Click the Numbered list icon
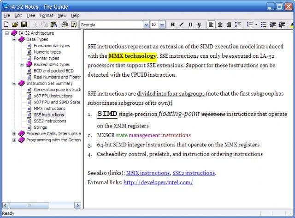Image resolution: width=295 pixels, height=218 pixels. coord(250,24)
